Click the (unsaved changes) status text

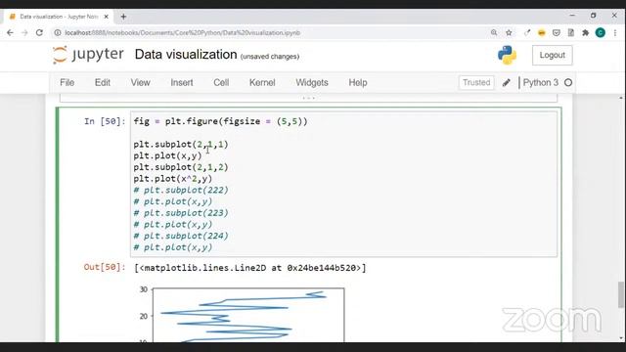pos(270,57)
